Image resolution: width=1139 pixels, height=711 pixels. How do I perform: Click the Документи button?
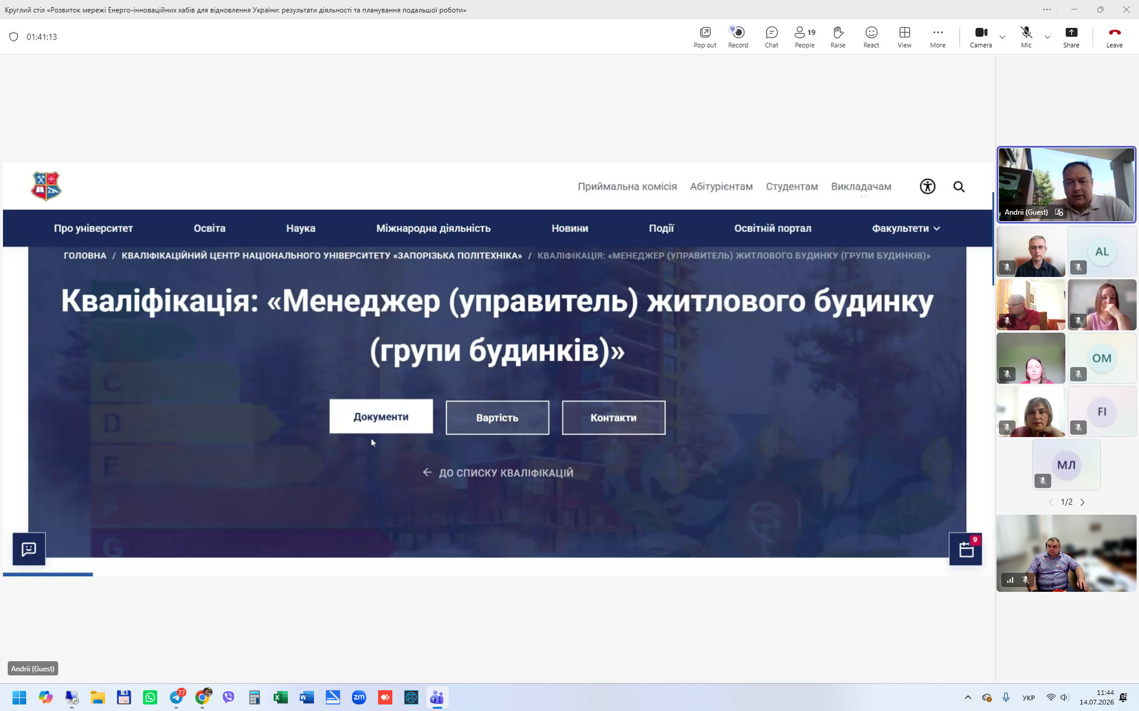[380, 416]
